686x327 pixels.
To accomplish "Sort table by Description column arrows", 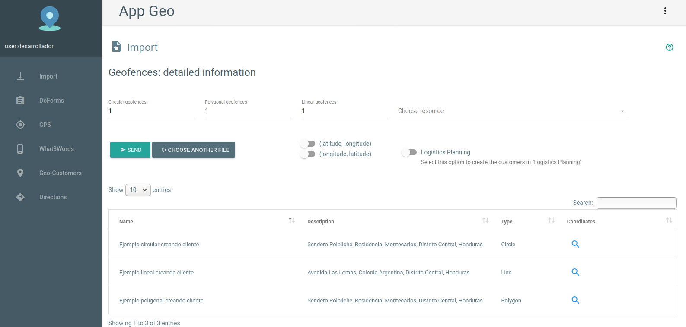I will [x=485, y=220].
